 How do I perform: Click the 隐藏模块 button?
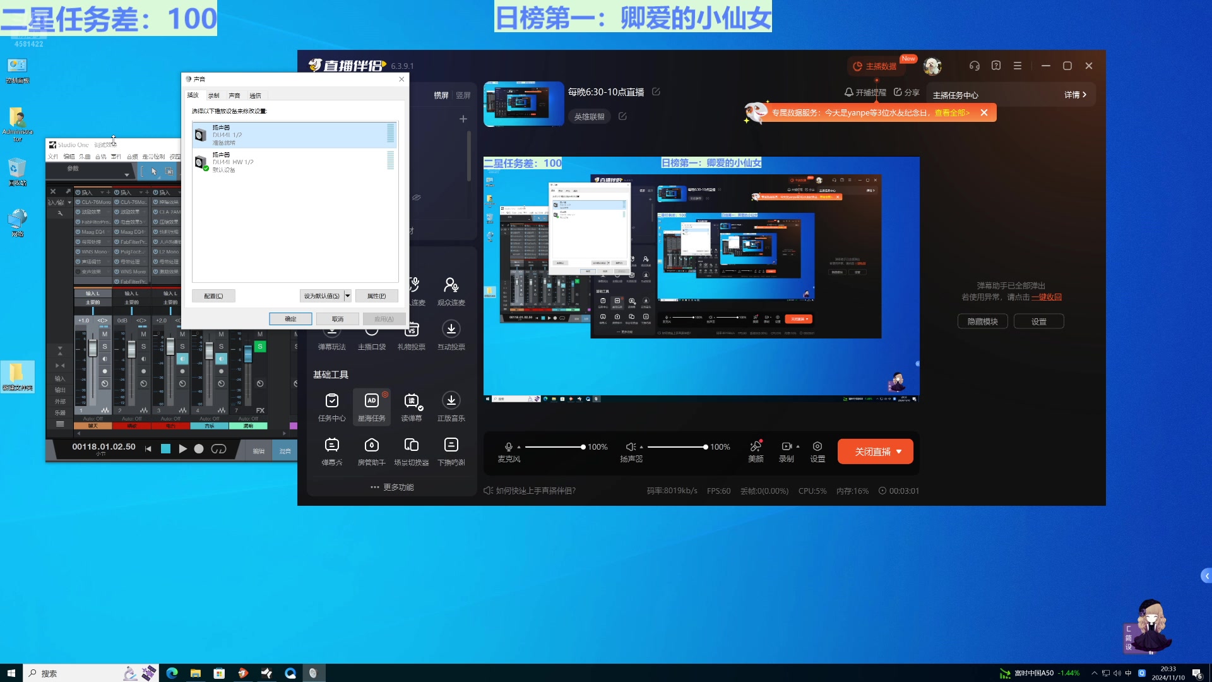pos(982,321)
